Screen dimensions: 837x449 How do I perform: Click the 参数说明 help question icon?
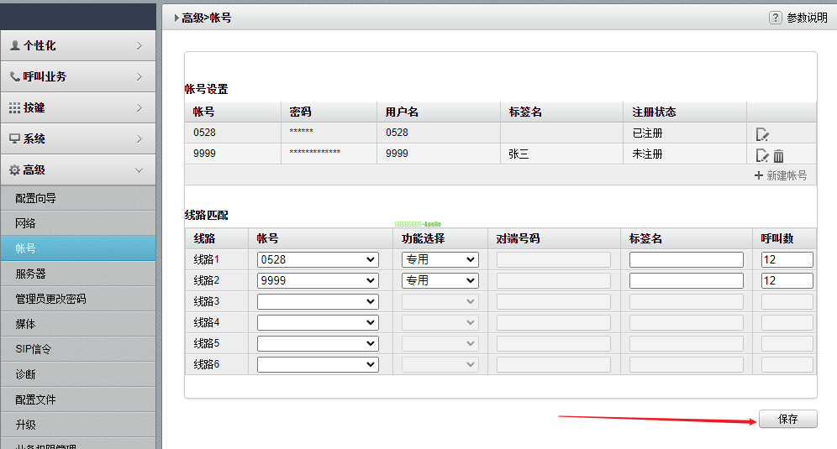pyautogui.click(x=775, y=18)
